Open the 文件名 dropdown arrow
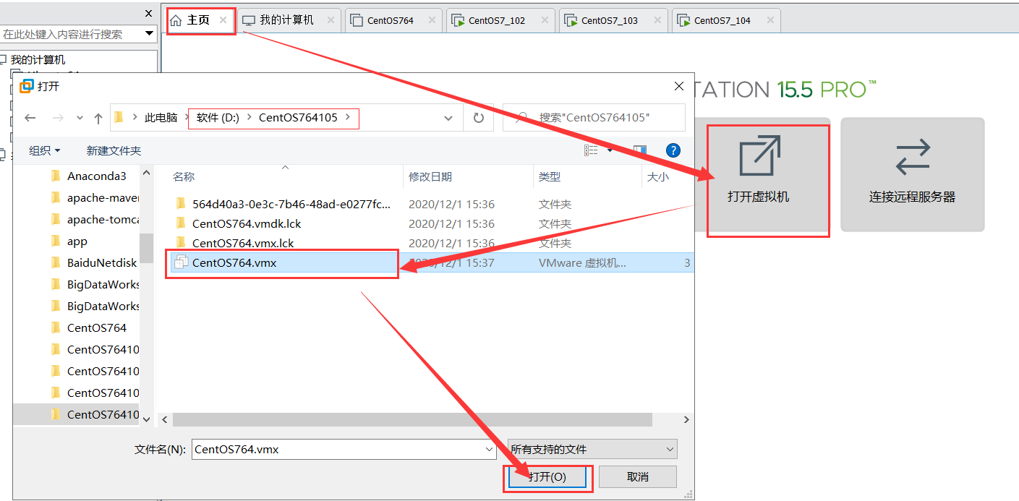1019x501 pixels. (490, 449)
